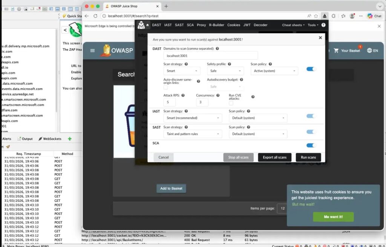
Task: Open the Your Basket cart icon
Action: (336, 51)
